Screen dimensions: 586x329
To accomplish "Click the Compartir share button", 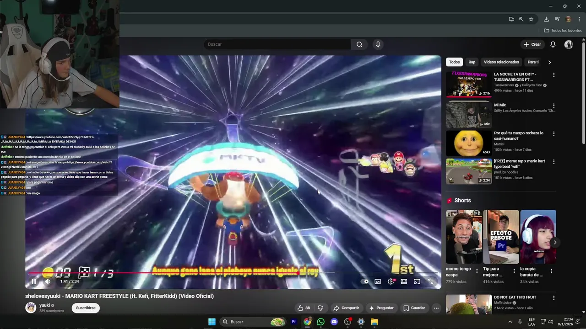I will pyautogui.click(x=346, y=308).
